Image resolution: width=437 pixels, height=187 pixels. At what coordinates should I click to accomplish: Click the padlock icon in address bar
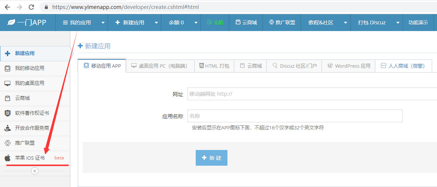46,7
